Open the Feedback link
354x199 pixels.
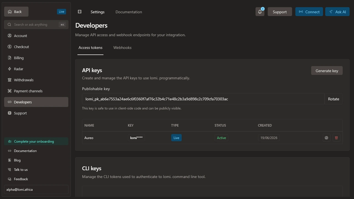pyautogui.click(x=36, y=179)
